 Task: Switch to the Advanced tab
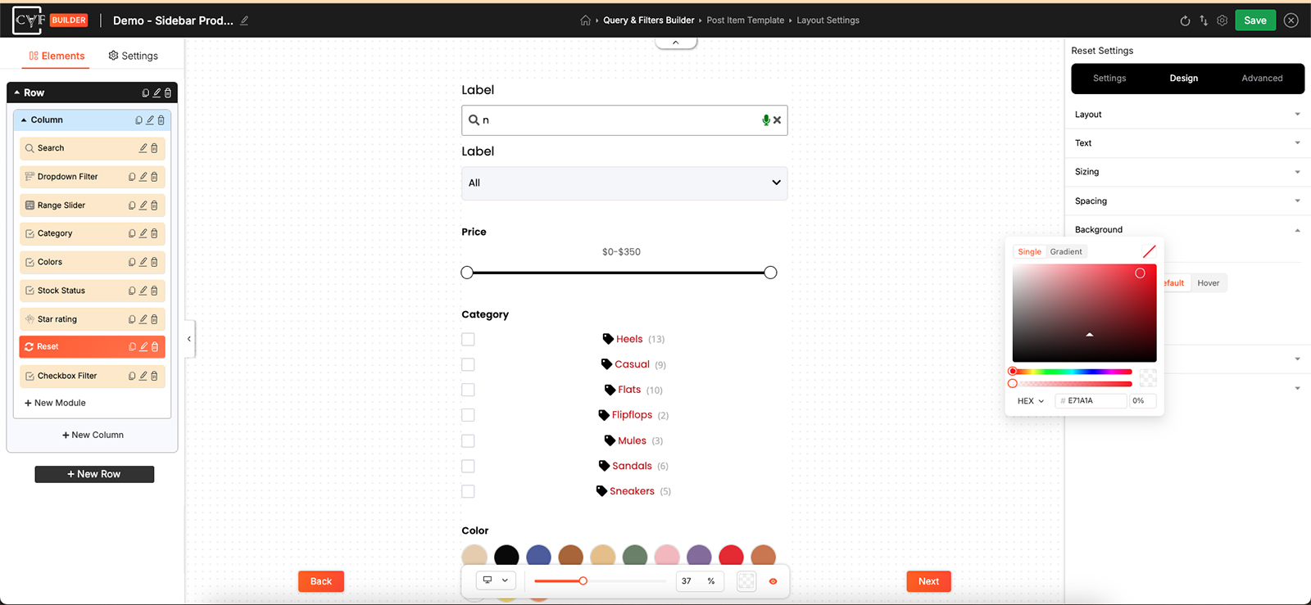[1262, 79]
